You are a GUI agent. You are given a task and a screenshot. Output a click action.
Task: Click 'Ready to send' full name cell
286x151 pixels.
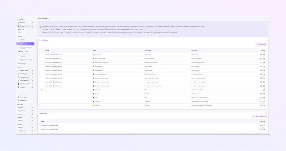(196, 94)
